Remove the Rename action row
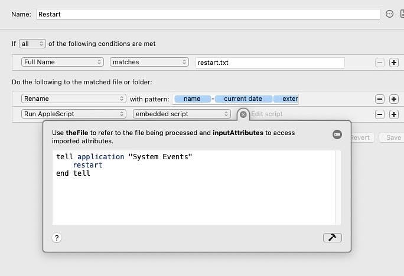 [x=380, y=99]
